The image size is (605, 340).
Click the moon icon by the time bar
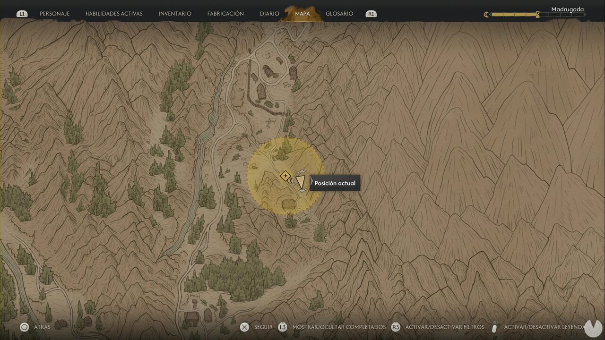coord(486,15)
